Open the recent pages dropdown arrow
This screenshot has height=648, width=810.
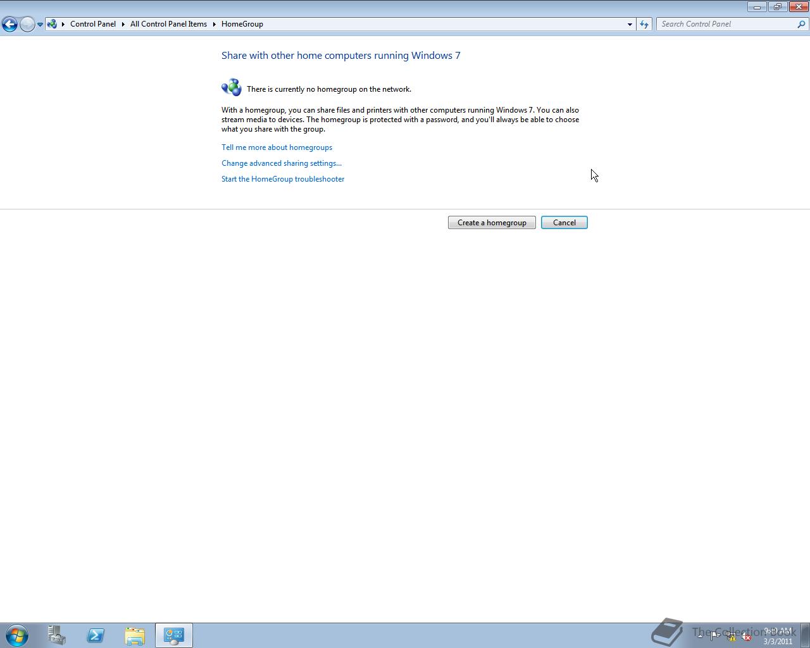pyautogui.click(x=40, y=25)
